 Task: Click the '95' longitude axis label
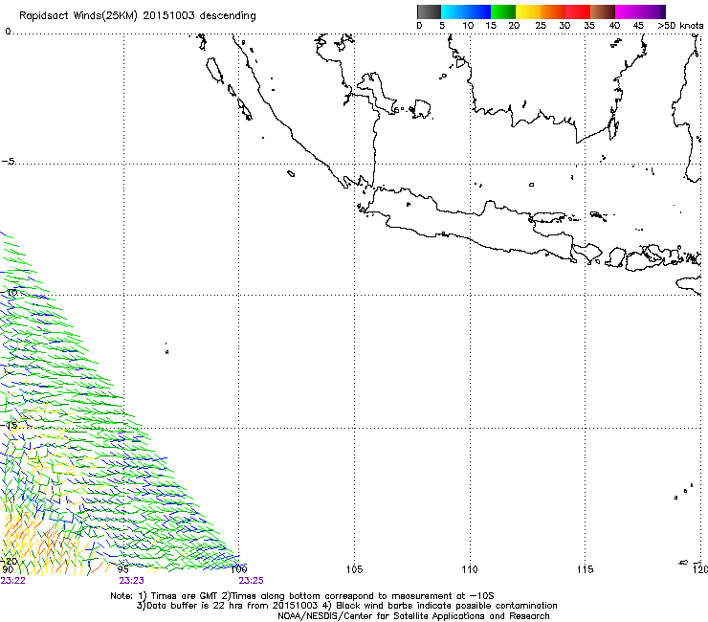122,569
